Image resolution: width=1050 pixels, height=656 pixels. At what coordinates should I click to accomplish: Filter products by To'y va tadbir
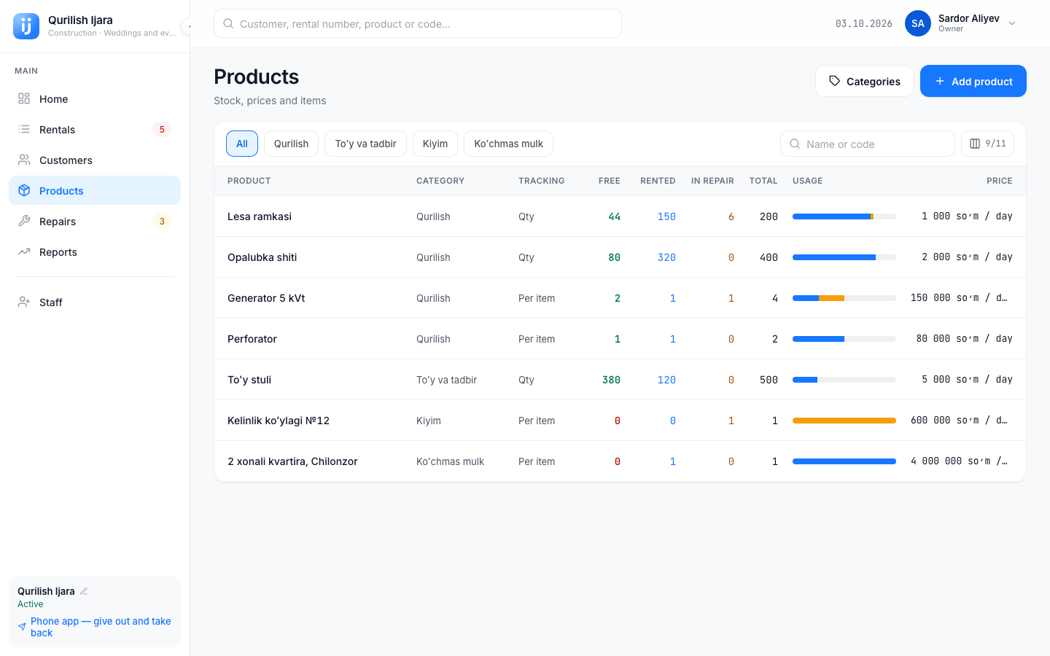click(x=365, y=144)
